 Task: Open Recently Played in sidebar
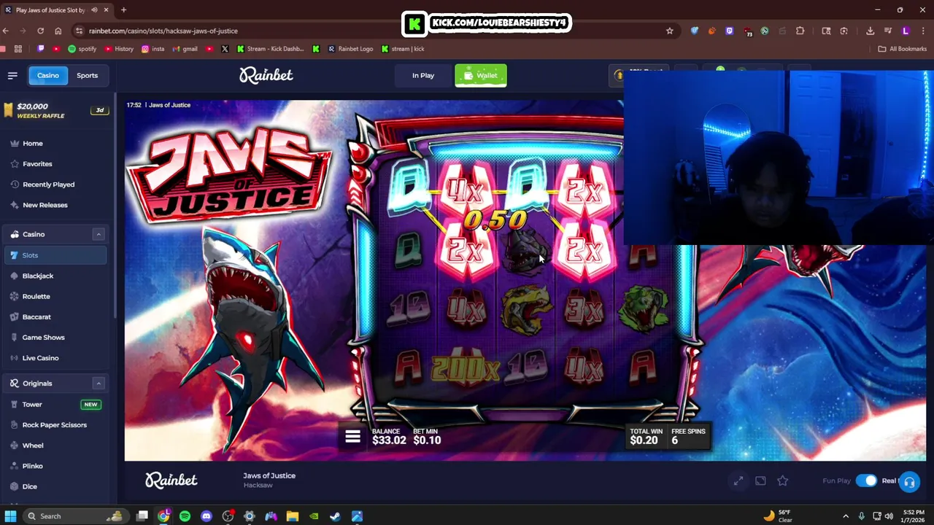(x=48, y=184)
